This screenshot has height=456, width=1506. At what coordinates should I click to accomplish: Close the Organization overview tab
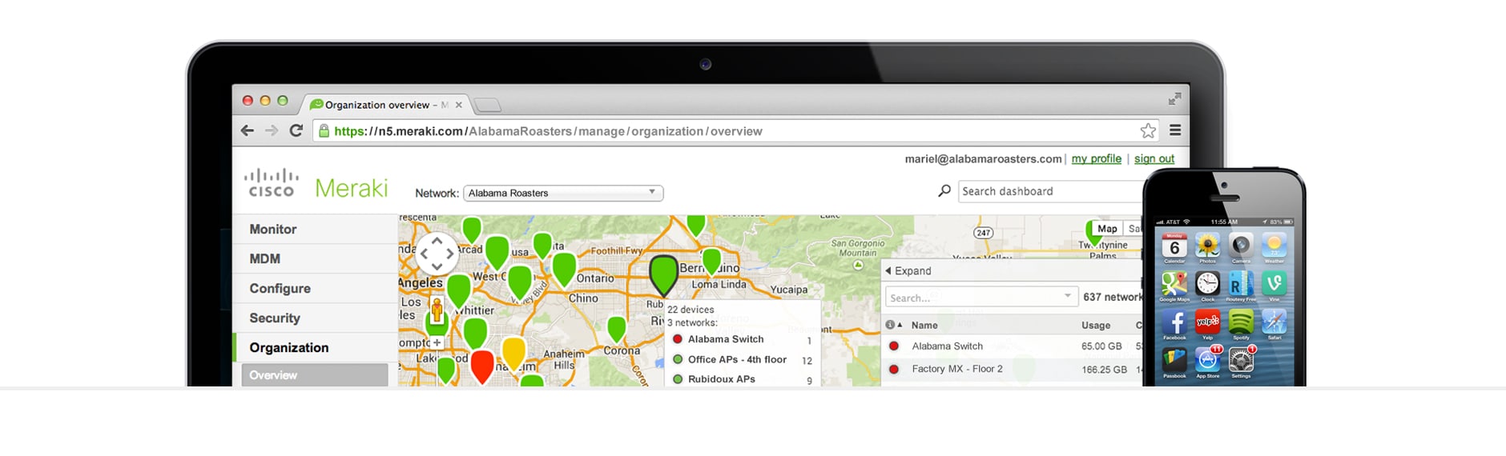458,105
